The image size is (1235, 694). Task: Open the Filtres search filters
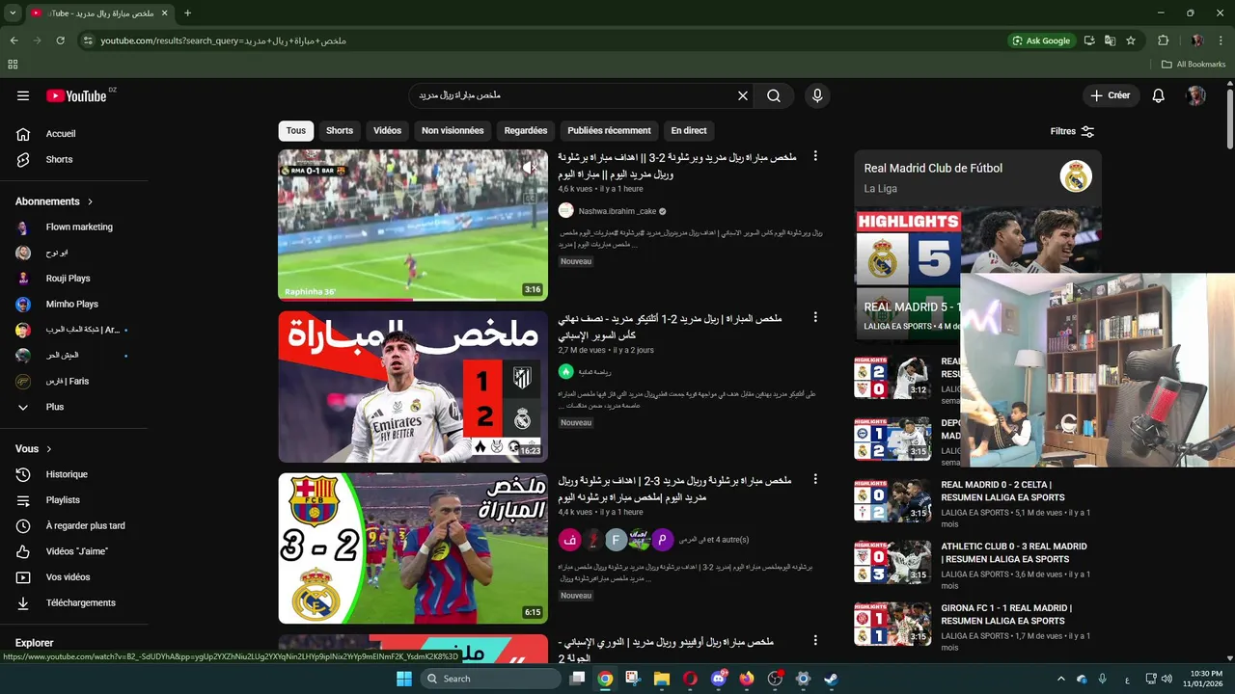click(1072, 131)
